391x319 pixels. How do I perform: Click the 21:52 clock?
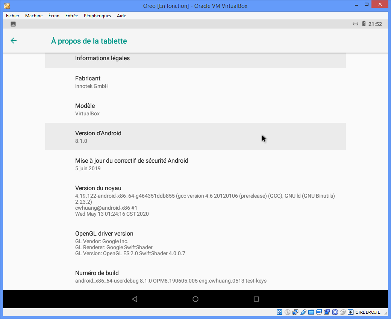[375, 24]
